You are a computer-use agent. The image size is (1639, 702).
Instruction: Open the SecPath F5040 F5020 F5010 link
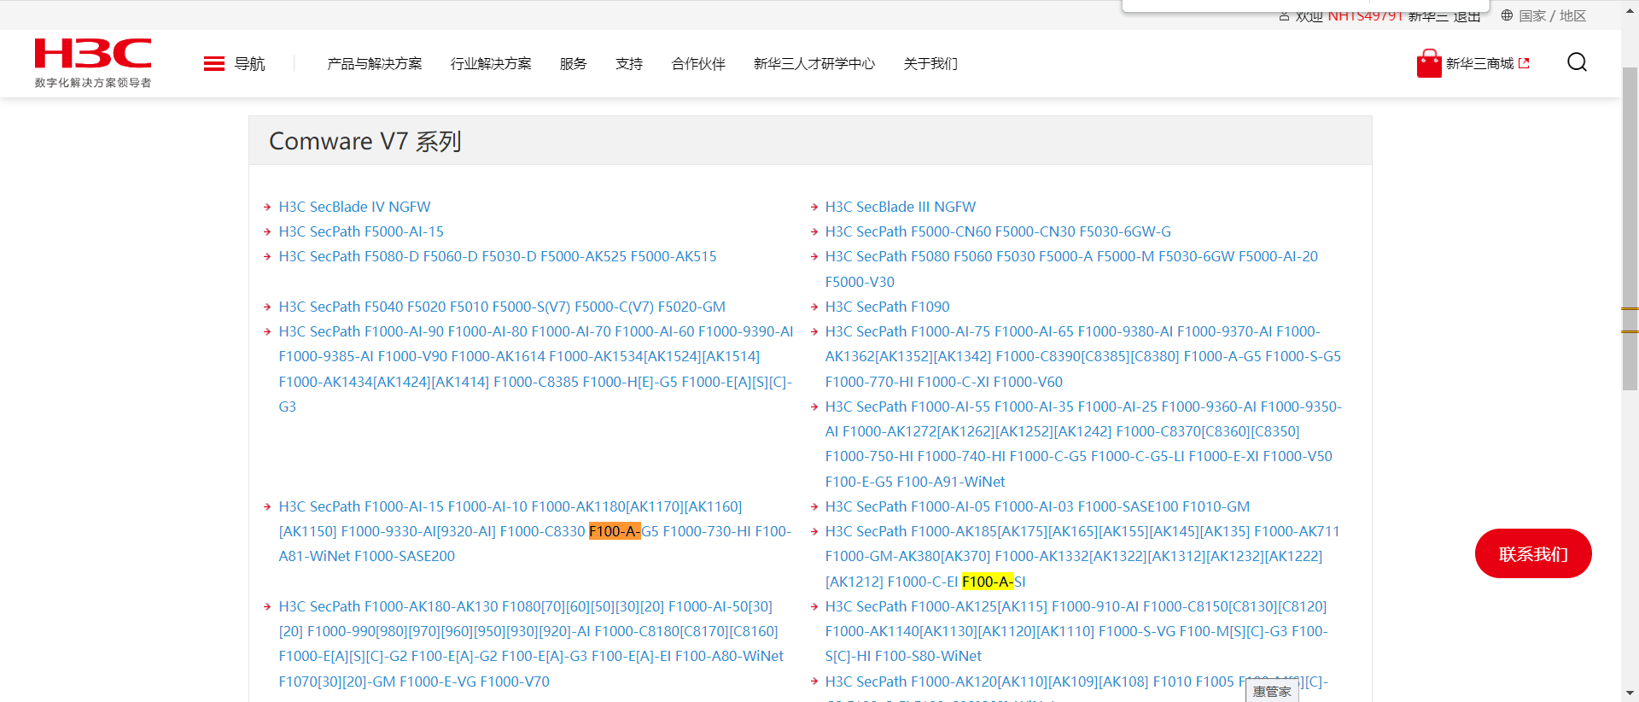(x=502, y=307)
